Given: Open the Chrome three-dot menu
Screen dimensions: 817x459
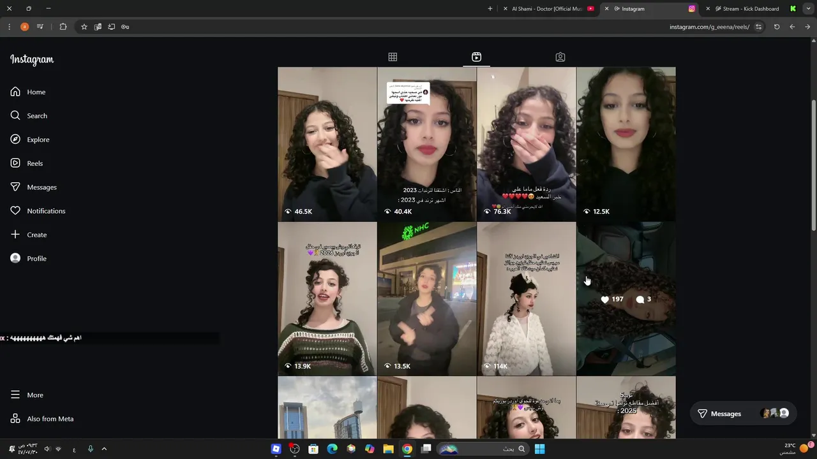Looking at the screenshot, I should coord(9,27).
